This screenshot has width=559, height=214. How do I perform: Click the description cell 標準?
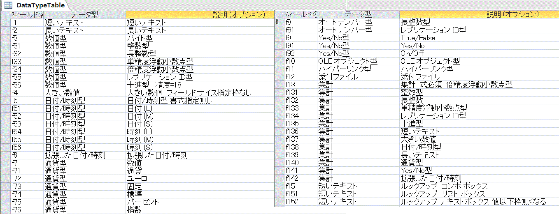tap(200, 194)
